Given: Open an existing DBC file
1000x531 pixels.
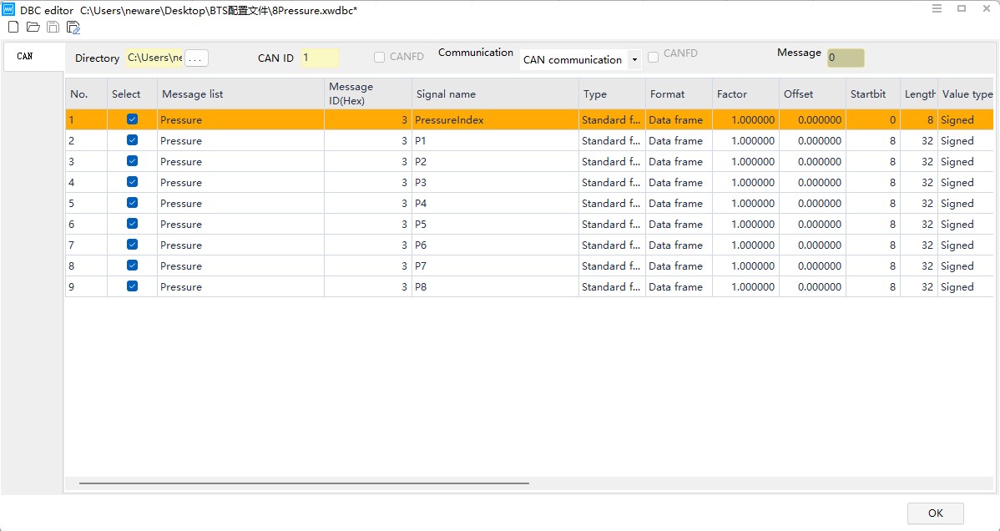Looking at the screenshot, I should (33, 28).
